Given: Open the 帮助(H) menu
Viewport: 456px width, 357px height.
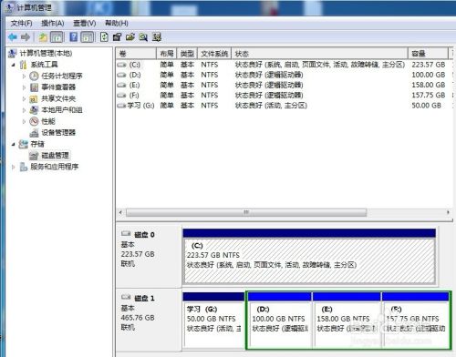Looking at the screenshot, I should (117, 23).
